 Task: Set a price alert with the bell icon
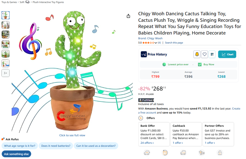tap(197, 54)
